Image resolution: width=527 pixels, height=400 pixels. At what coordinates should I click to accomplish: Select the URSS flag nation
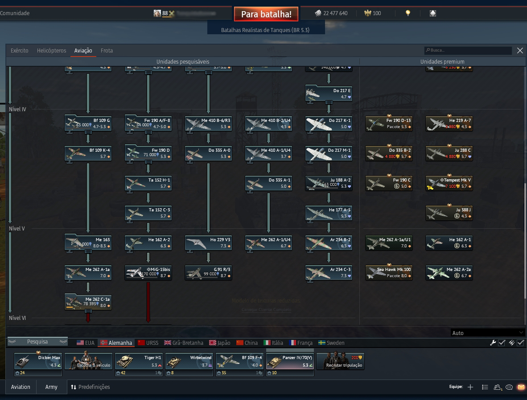[x=148, y=343]
